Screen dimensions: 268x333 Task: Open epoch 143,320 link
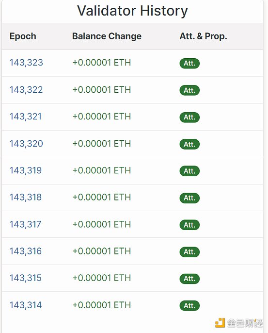click(x=26, y=144)
